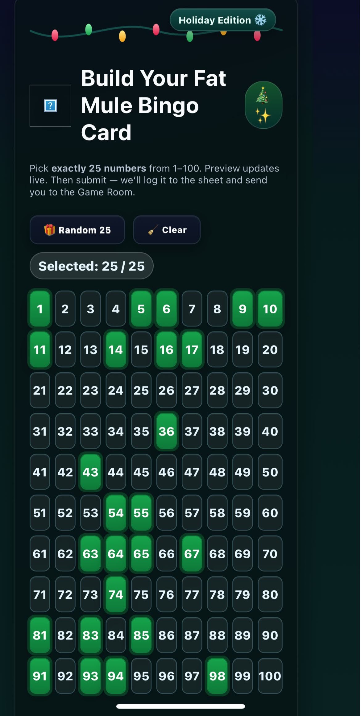Tap number 77 tile
Image resolution: width=361 pixels, height=716 pixels.
coord(192,594)
